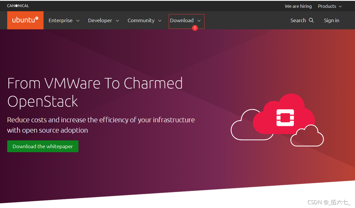Click the magnifying glass search icon
Image resolution: width=355 pixels, height=208 pixels.
[311, 20]
